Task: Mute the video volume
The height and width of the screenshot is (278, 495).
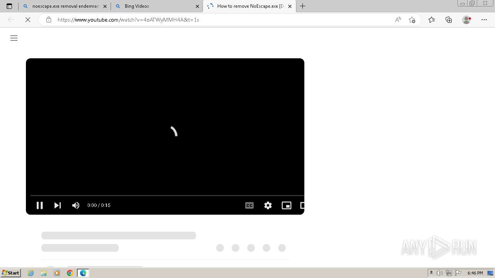Action: (x=76, y=205)
